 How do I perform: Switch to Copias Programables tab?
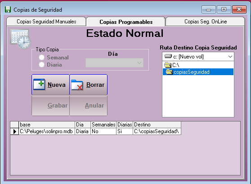(x=126, y=22)
